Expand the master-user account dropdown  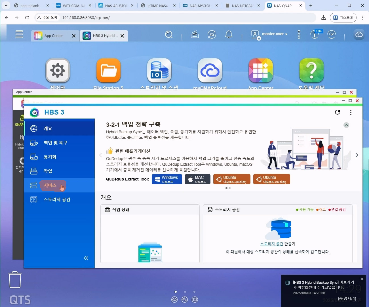coord(274,34)
